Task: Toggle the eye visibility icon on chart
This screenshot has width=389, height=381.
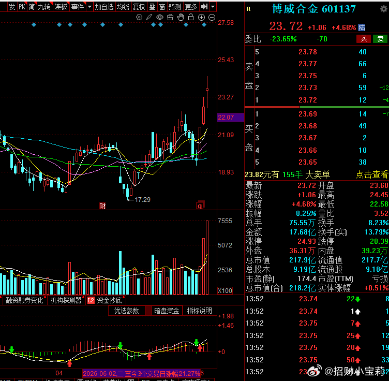Action: 160,17
